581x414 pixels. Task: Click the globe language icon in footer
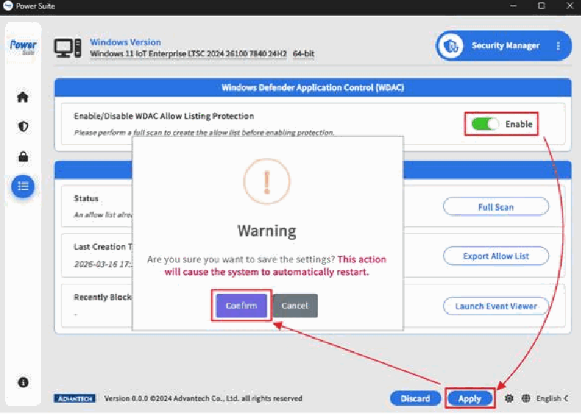pos(525,399)
